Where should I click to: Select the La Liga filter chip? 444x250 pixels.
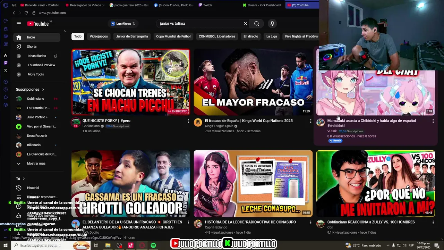(x=272, y=36)
